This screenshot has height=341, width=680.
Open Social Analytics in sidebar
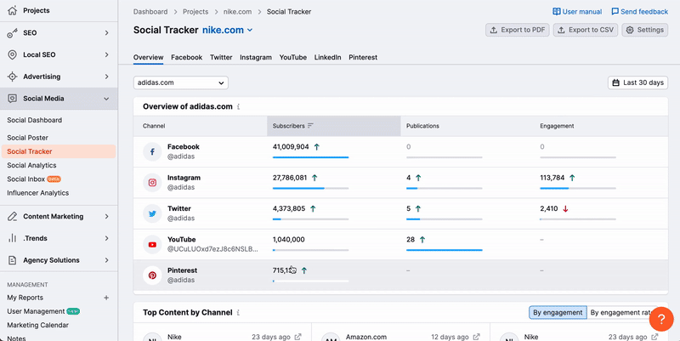31,165
